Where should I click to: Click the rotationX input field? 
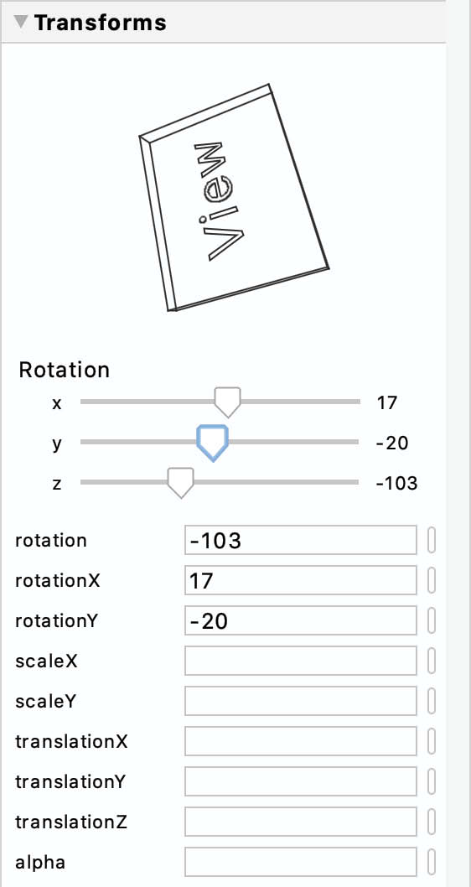click(301, 580)
